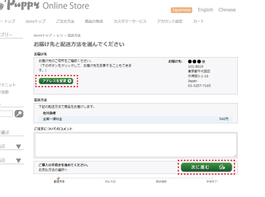Select the 全国一律料金 540円 shipping row
The width and height of the screenshot is (265, 197).
(135, 119)
